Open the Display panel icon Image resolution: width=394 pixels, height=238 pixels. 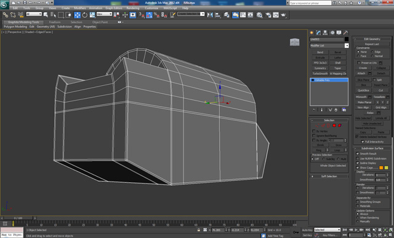(339, 33)
